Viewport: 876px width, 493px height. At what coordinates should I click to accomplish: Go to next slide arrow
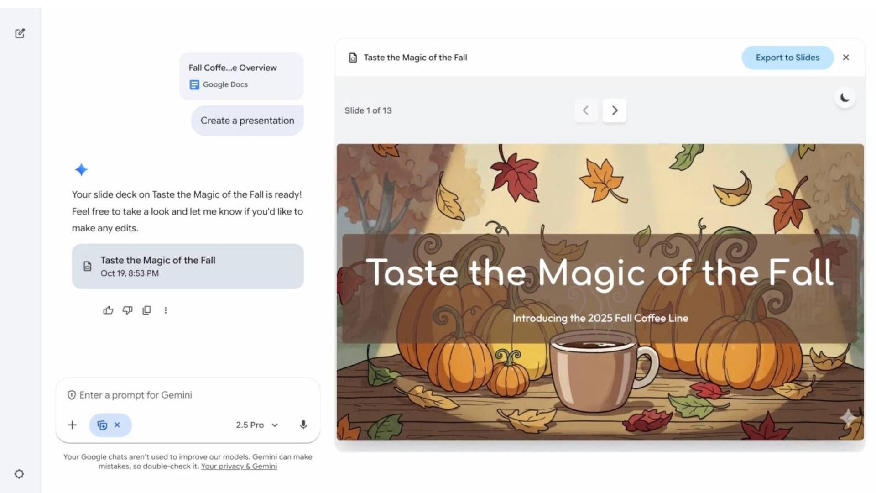click(x=614, y=110)
